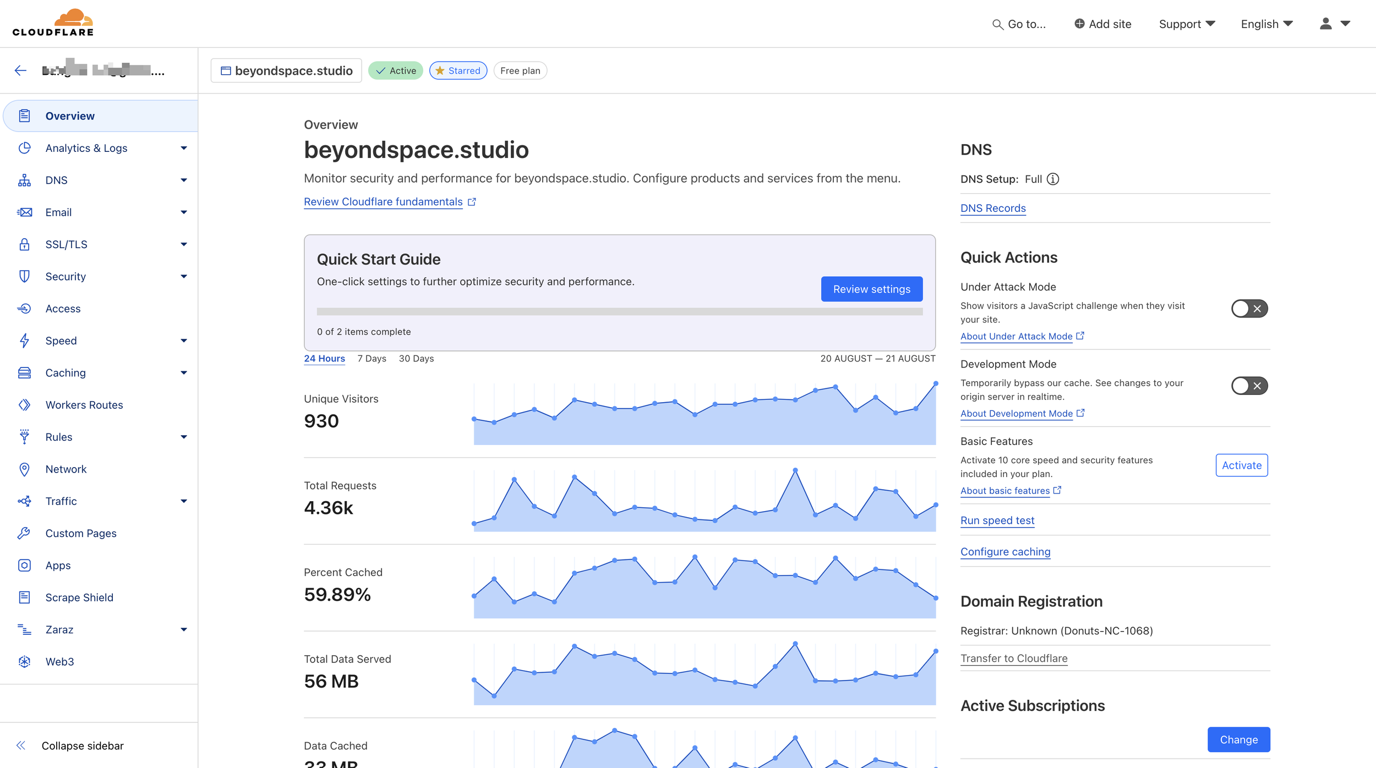Open About Under Attack Mode link
The image size is (1376, 768).
click(x=1022, y=336)
